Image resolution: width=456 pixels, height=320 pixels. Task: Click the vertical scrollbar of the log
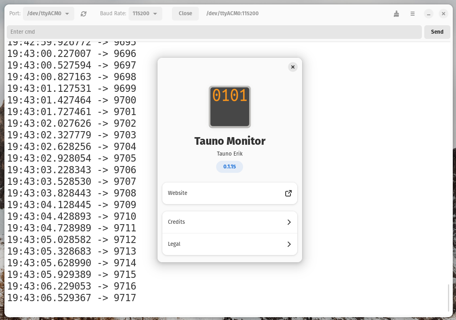coord(449,298)
